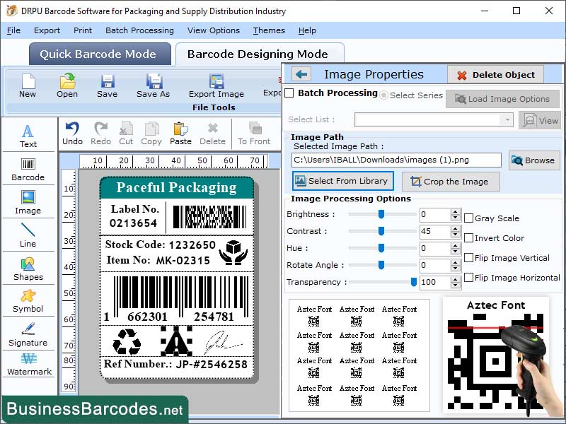The width and height of the screenshot is (566, 424).
Task: Adjust the Transparency slider
Action: (414, 282)
